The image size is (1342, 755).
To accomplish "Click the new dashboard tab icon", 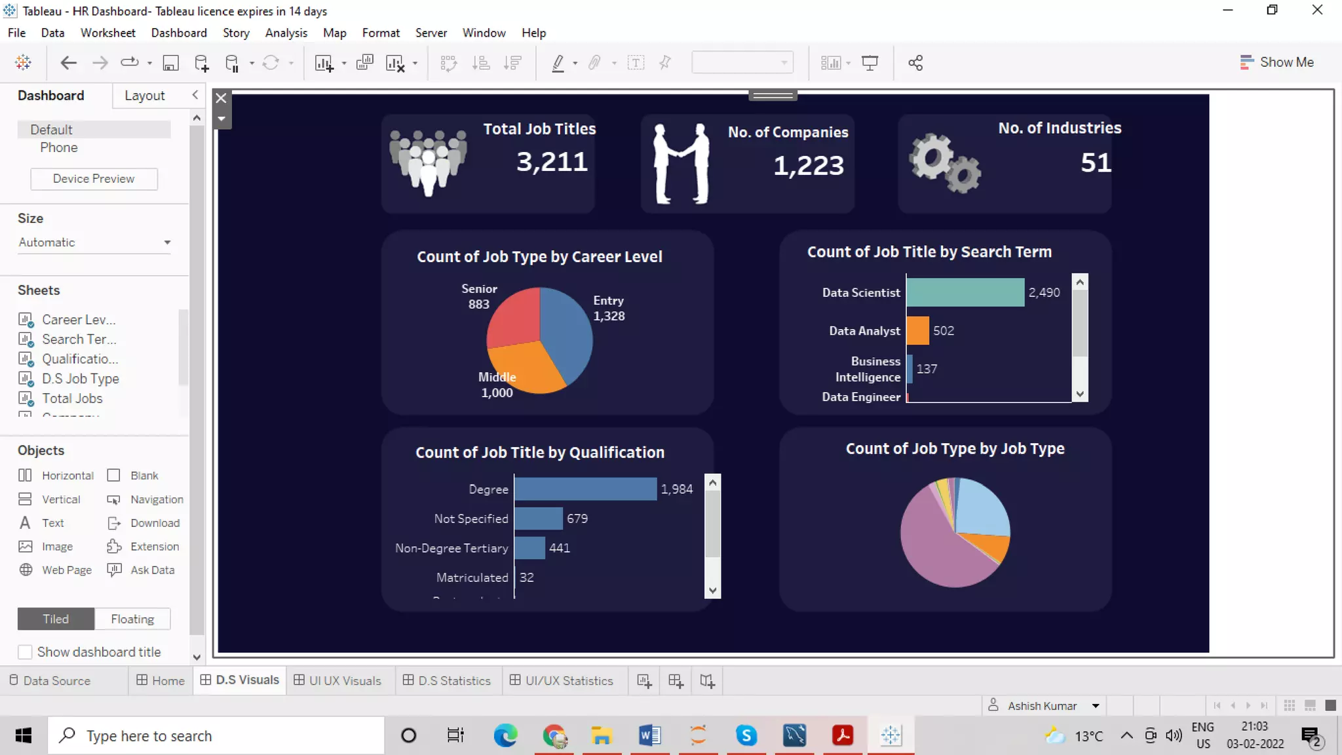I will (676, 681).
